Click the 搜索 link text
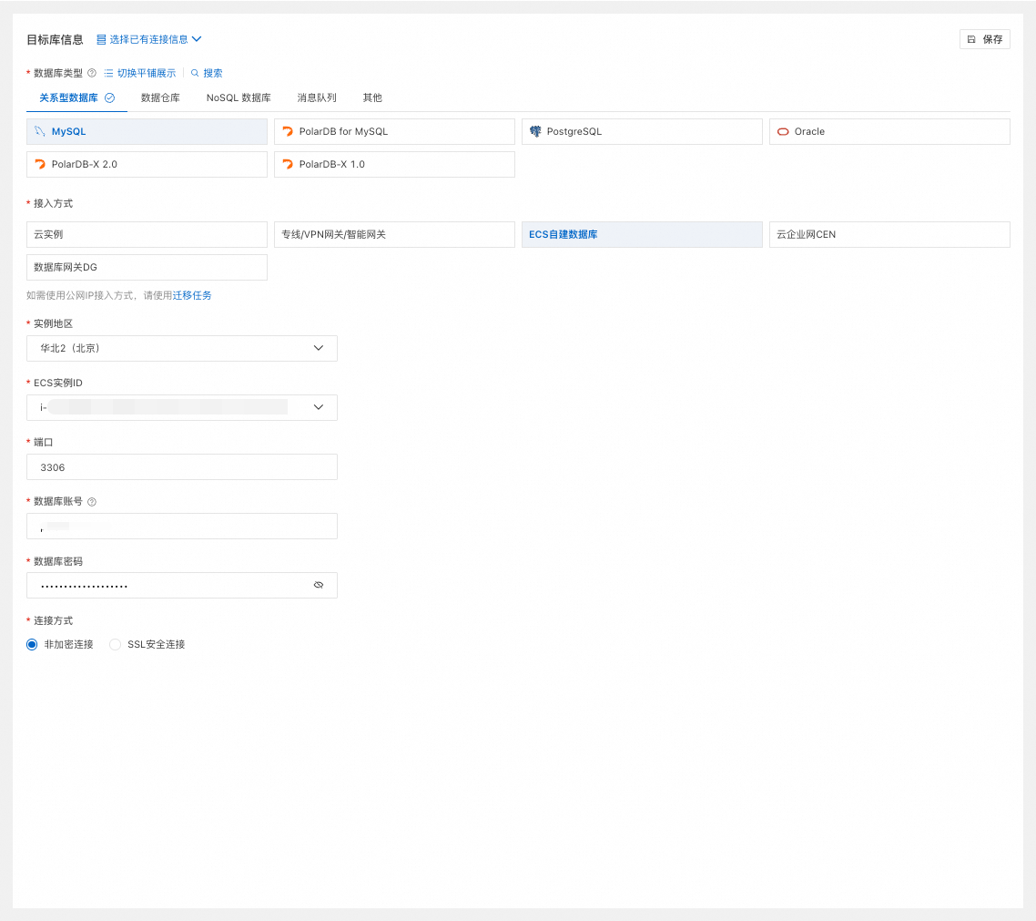1036x921 pixels. point(213,73)
